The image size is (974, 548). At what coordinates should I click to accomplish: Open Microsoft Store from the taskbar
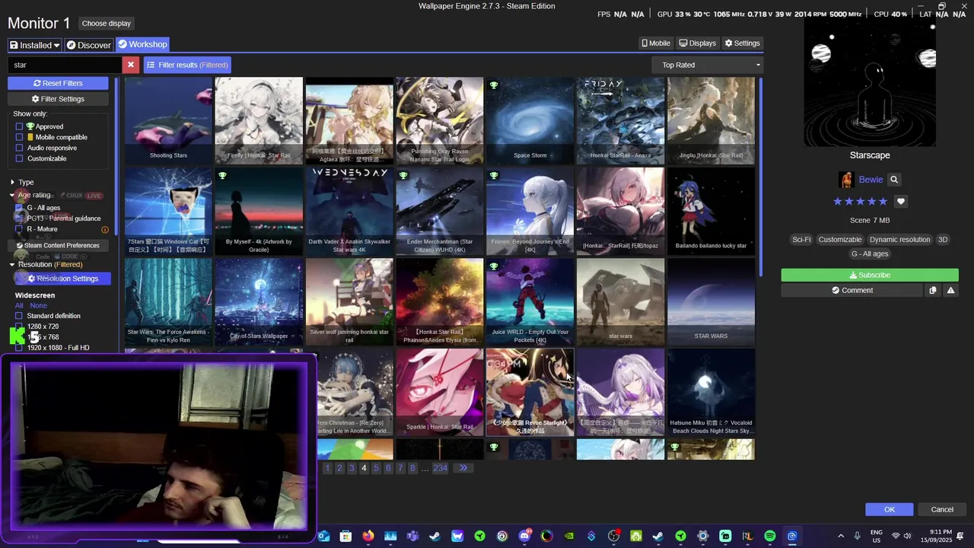tap(346, 536)
